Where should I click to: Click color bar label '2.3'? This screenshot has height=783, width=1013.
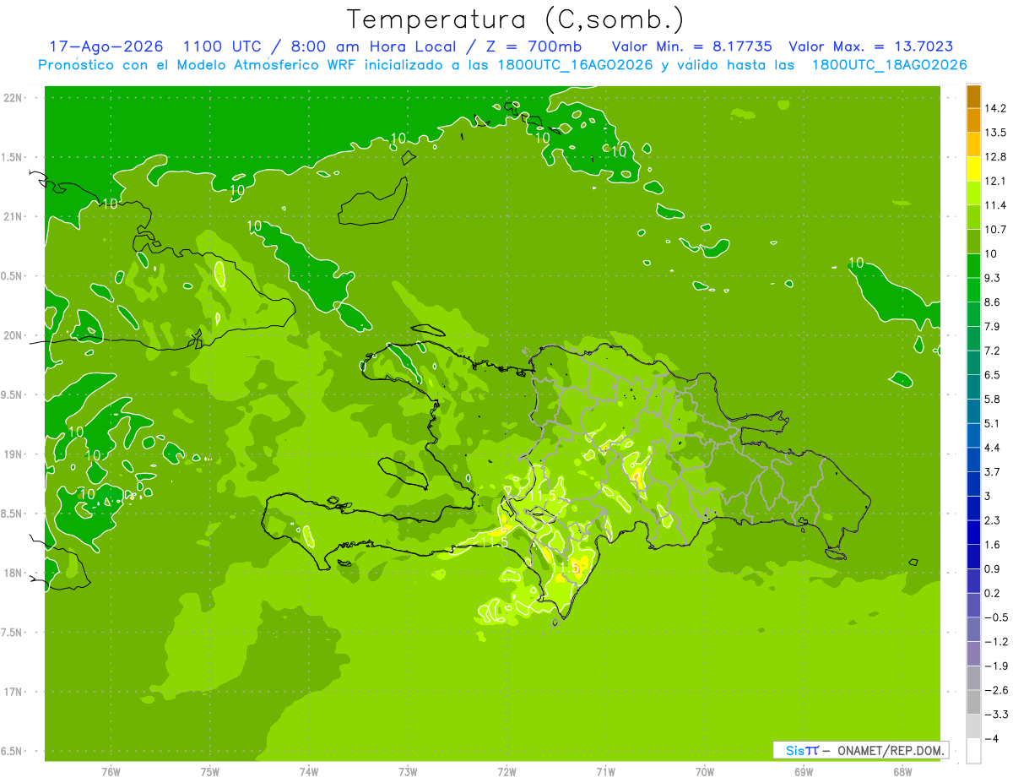(993, 520)
